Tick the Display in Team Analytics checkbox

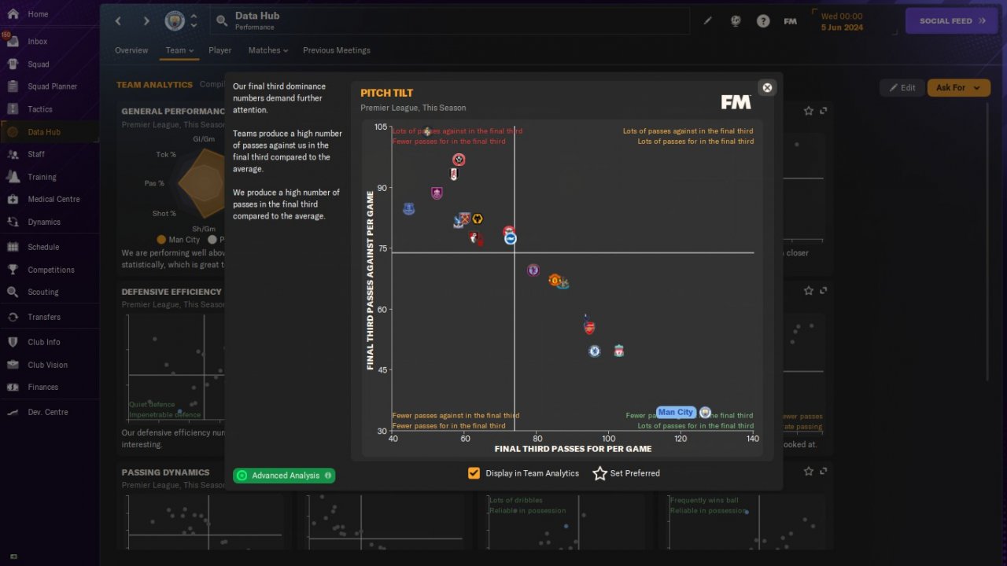(474, 473)
